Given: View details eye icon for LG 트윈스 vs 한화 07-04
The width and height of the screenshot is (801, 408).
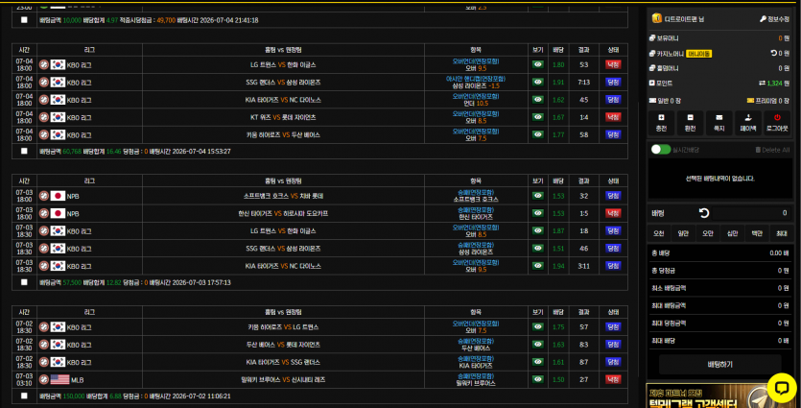Looking at the screenshot, I should 538,64.
